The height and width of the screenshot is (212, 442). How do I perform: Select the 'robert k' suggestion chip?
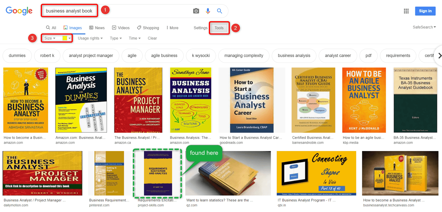47,56
